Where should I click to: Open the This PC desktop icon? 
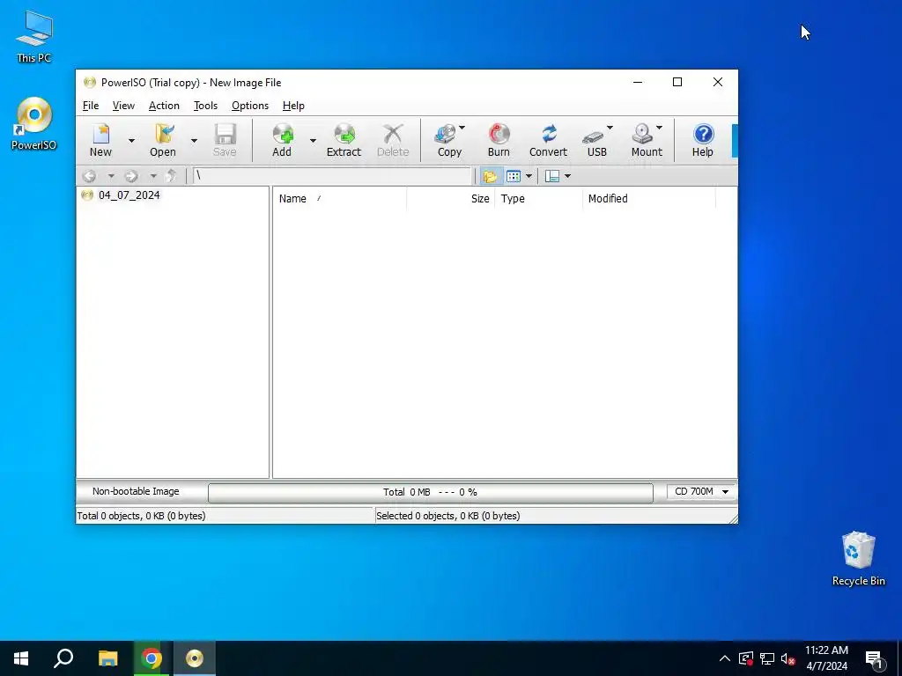coord(34,35)
